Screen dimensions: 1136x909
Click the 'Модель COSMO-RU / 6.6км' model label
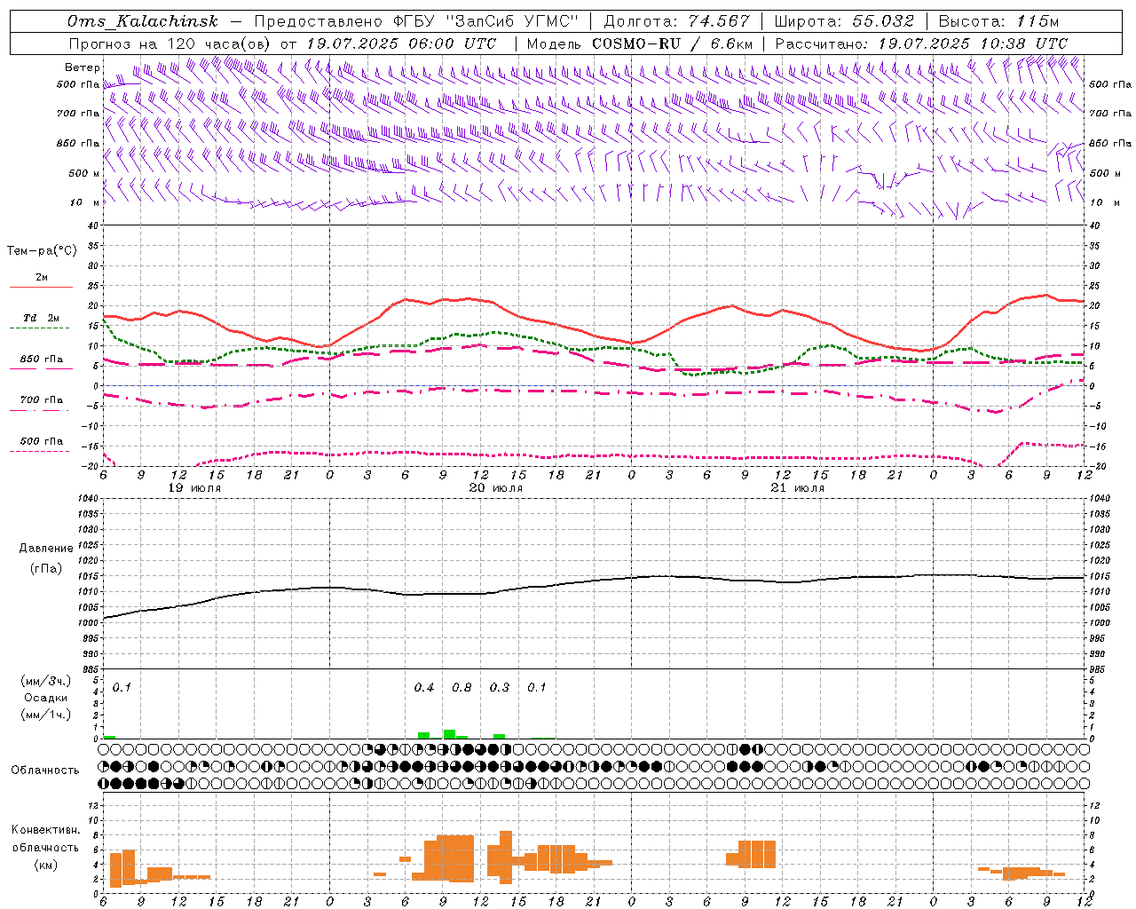click(x=640, y=43)
